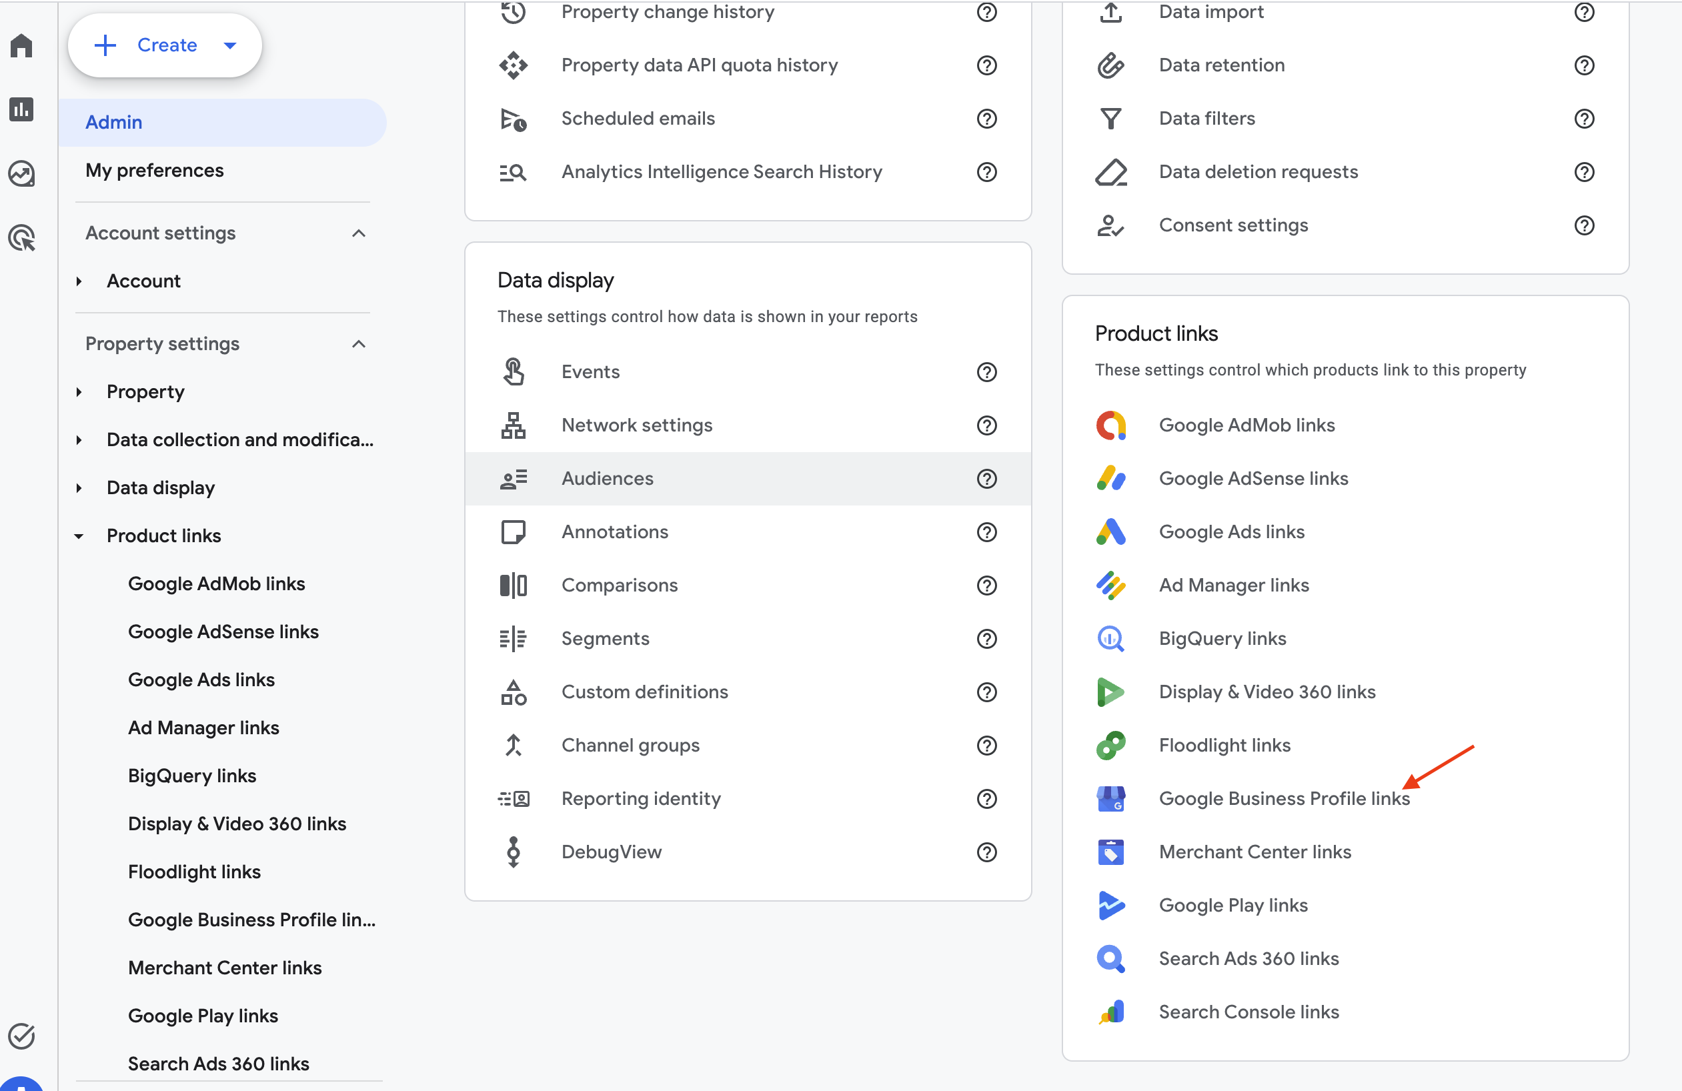Viewport: 1682px width, 1091px height.
Task: Open the Home icon in left rail
Action: click(21, 46)
